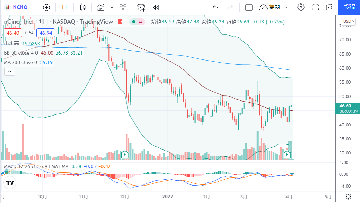The image size is (360, 203).
Task: Click the 3月 date label
Action: point(244,197)
